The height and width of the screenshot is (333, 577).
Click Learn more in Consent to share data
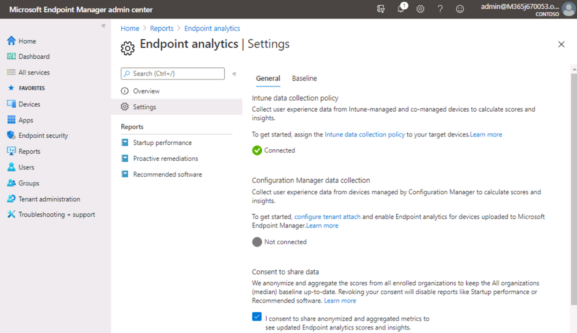pyautogui.click(x=340, y=300)
